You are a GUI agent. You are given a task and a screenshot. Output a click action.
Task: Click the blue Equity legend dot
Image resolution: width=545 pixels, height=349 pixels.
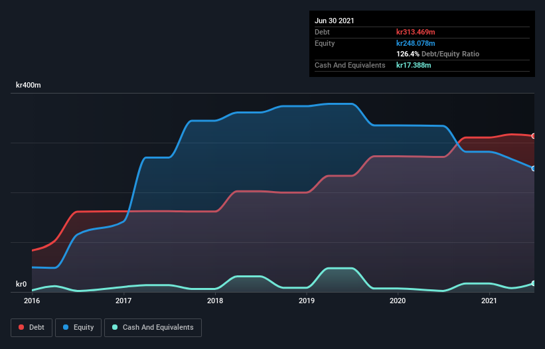pyautogui.click(x=66, y=327)
